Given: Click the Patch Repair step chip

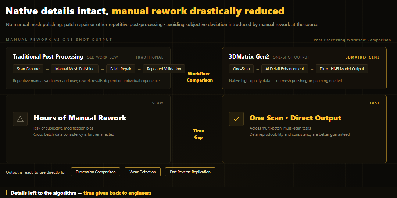Looking at the screenshot, I should (x=121, y=69).
